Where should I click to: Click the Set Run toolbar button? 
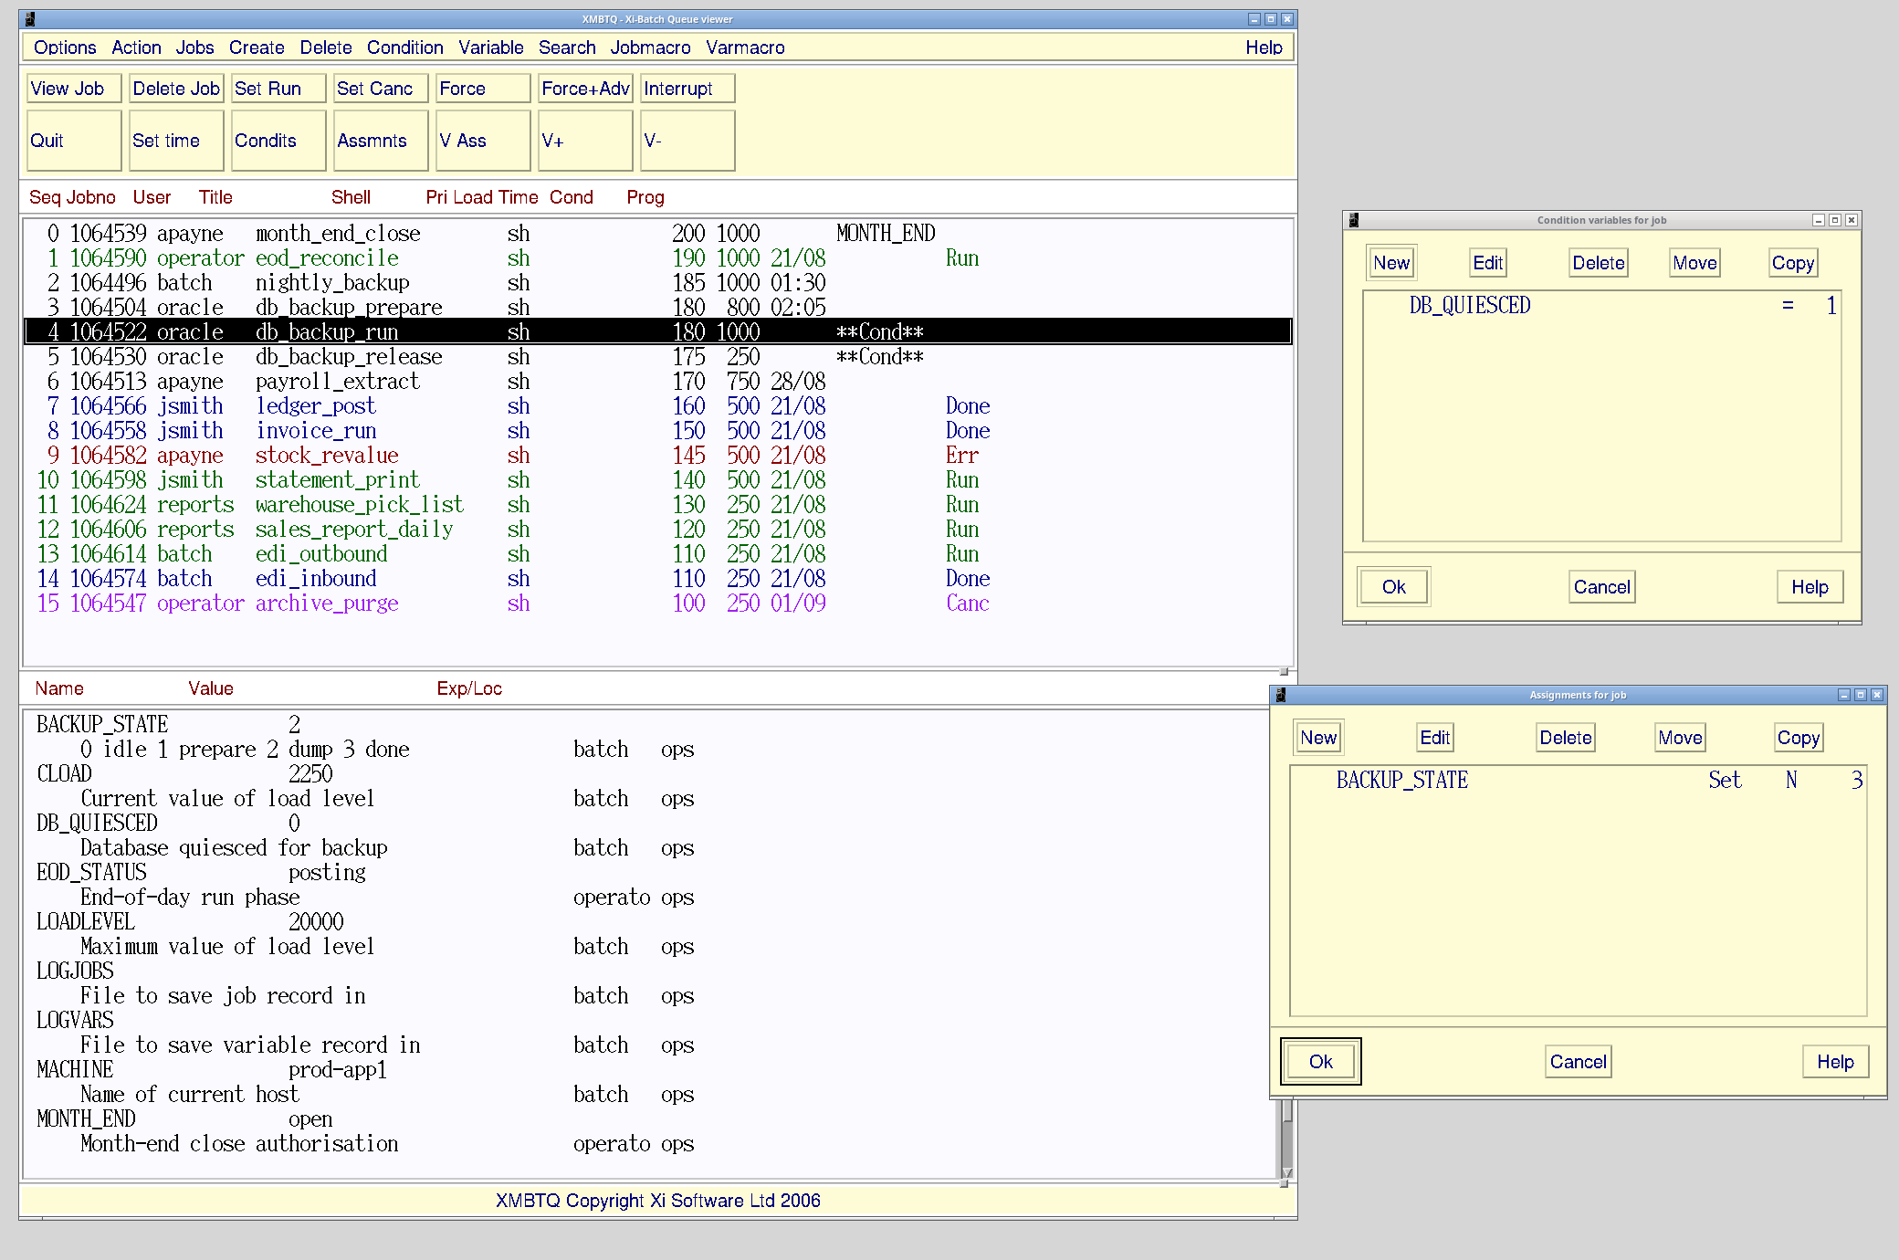[278, 89]
